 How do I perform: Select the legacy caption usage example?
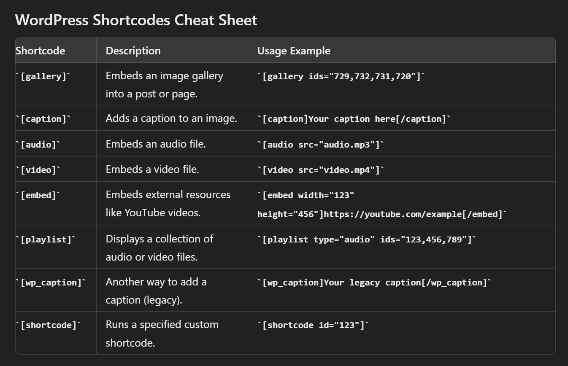[374, 283]
